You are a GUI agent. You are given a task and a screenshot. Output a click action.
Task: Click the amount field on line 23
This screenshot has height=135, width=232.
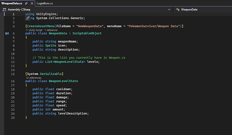click(x=58, y=109)
